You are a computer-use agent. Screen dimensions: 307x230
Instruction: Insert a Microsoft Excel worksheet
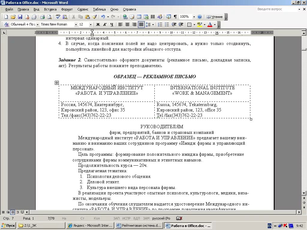point(146,17)
